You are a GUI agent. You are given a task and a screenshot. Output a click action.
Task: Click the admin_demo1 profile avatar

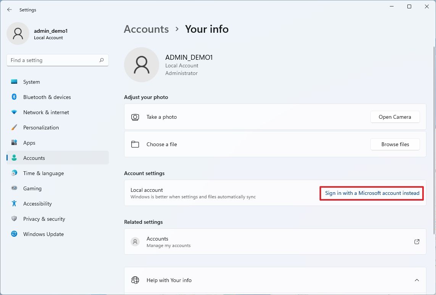click(18, 33)
